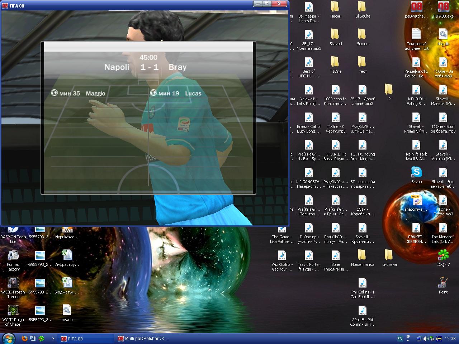459x344 pixels.
Task: Open the FIFA08.exe desktop shortcut
Action: (x=443, y=10)
